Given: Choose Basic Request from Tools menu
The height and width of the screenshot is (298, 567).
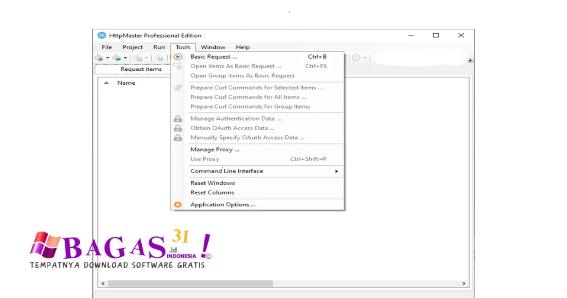Looking at the screenshot, I should point(258,56).
